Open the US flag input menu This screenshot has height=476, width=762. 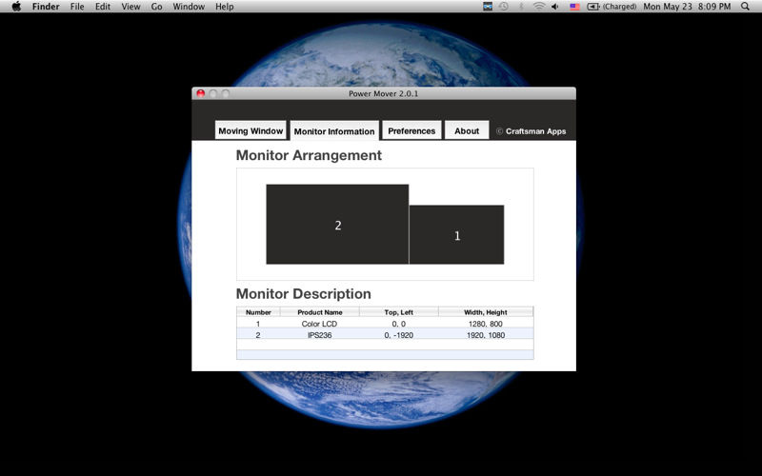coord(575,7)
